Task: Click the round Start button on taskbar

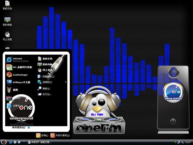Action: coord(4,142)
